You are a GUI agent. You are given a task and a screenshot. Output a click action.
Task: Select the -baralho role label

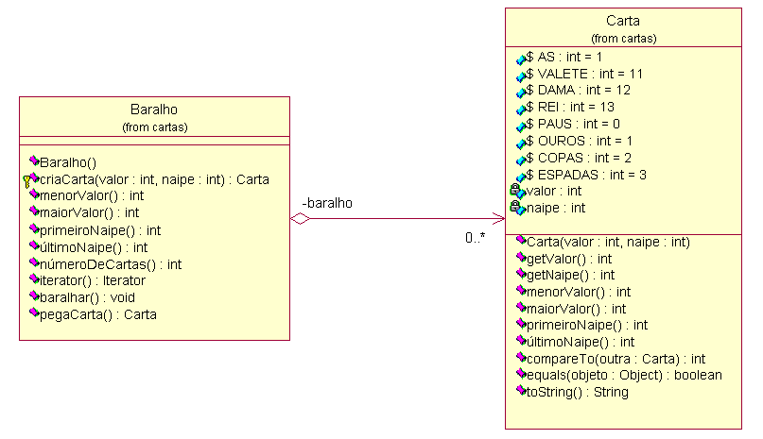[x=327, y=203]
